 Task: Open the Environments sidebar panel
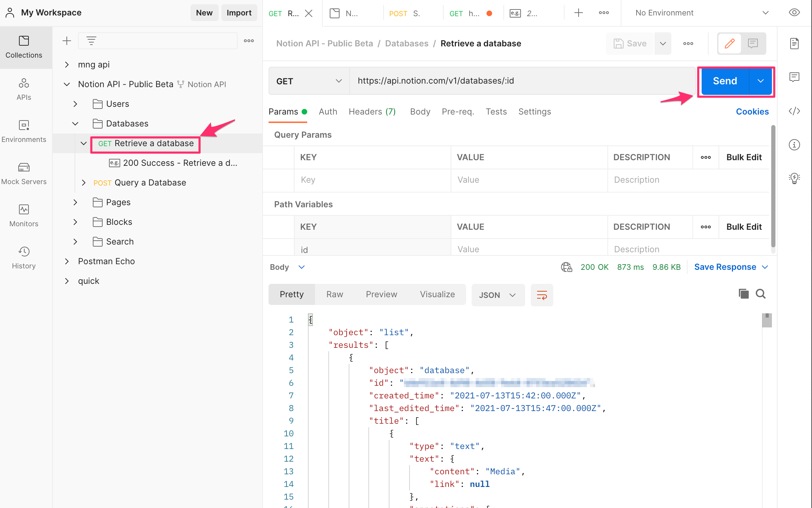point(24,131)
